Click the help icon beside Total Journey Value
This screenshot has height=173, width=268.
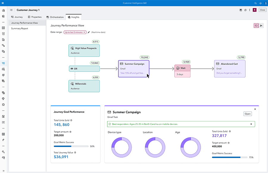75,153
